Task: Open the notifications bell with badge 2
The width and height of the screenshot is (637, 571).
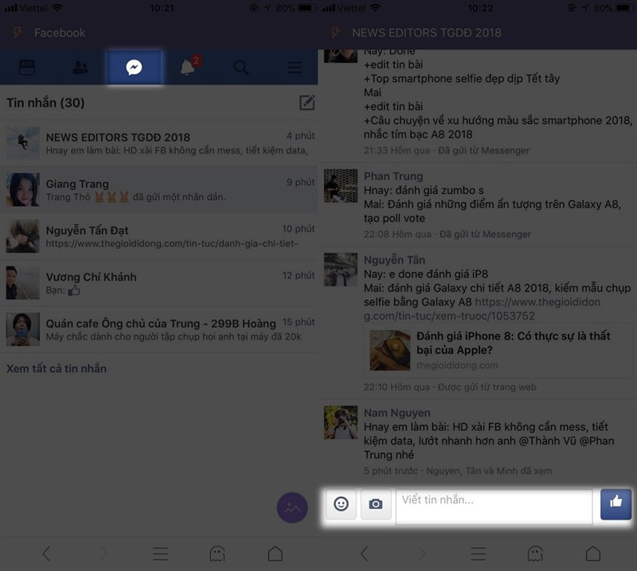Action: (x=187, y=67)
